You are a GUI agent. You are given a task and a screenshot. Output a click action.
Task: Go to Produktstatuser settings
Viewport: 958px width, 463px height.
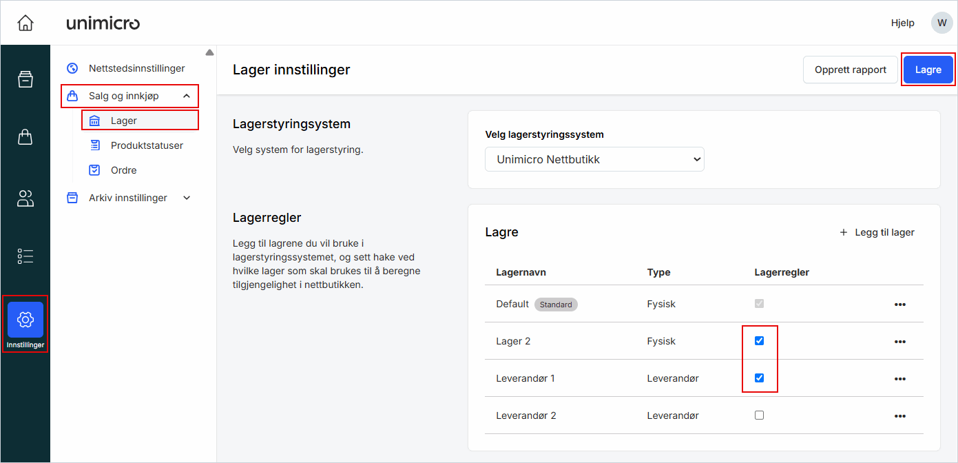(x=146, y=145)
